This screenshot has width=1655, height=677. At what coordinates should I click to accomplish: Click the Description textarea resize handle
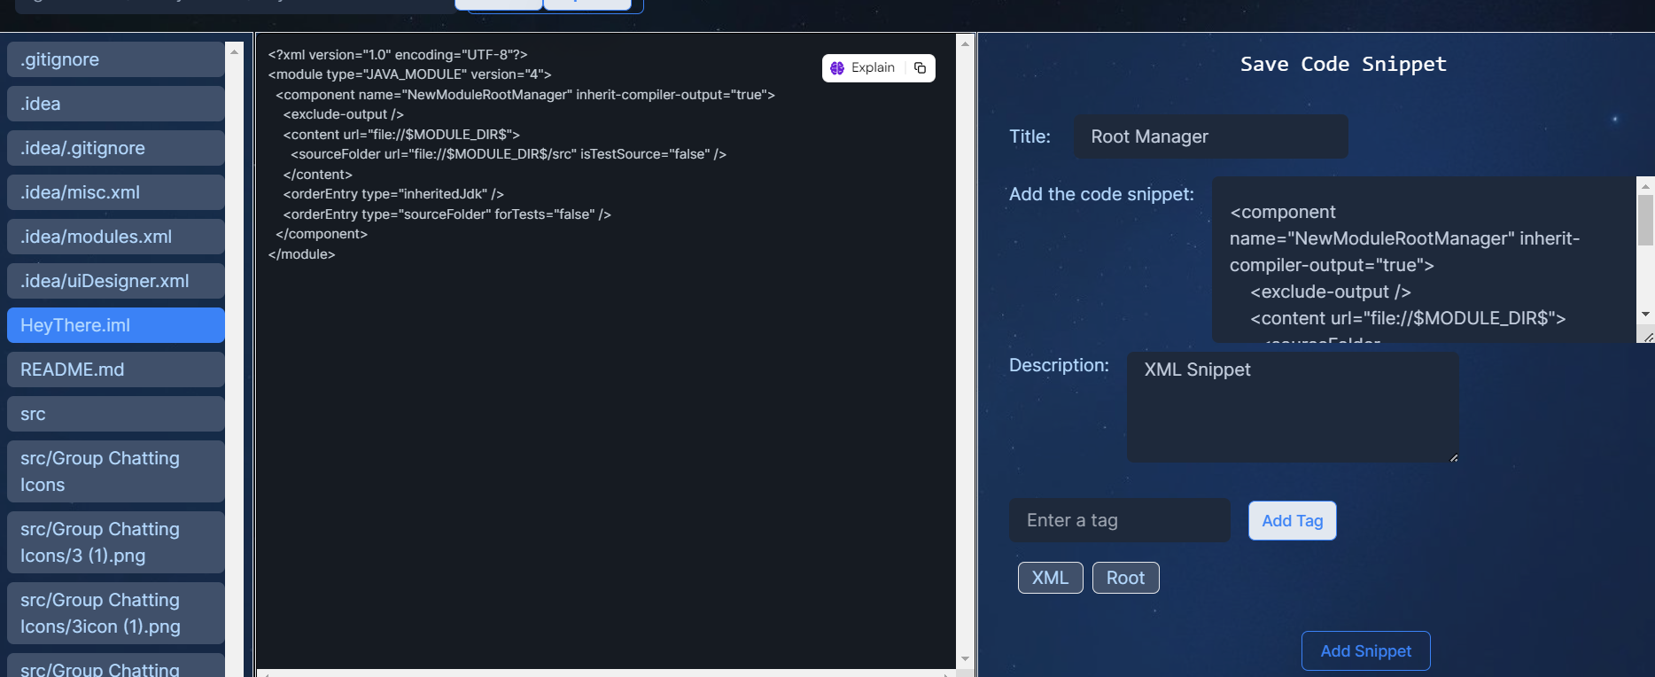click(1454, 457)
